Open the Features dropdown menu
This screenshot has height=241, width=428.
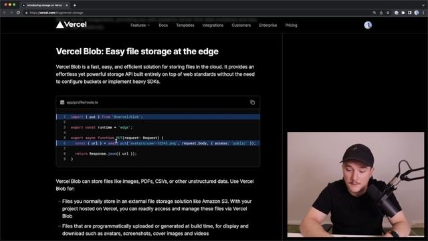[x=140, y=25]
